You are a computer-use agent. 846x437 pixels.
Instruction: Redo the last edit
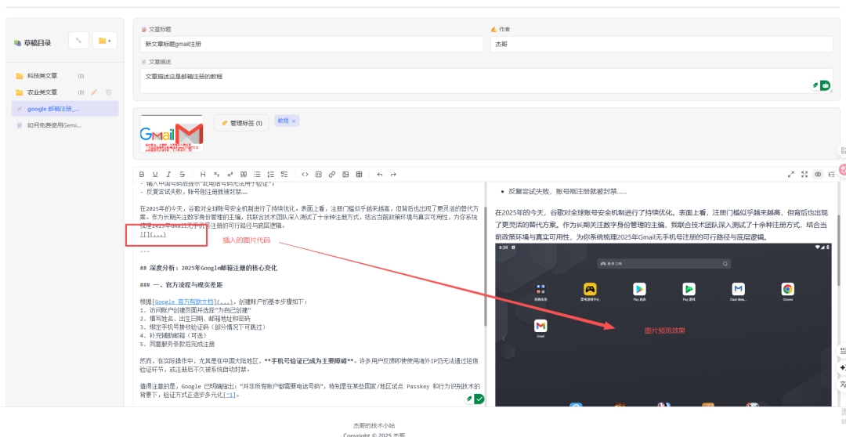(393, 175)
